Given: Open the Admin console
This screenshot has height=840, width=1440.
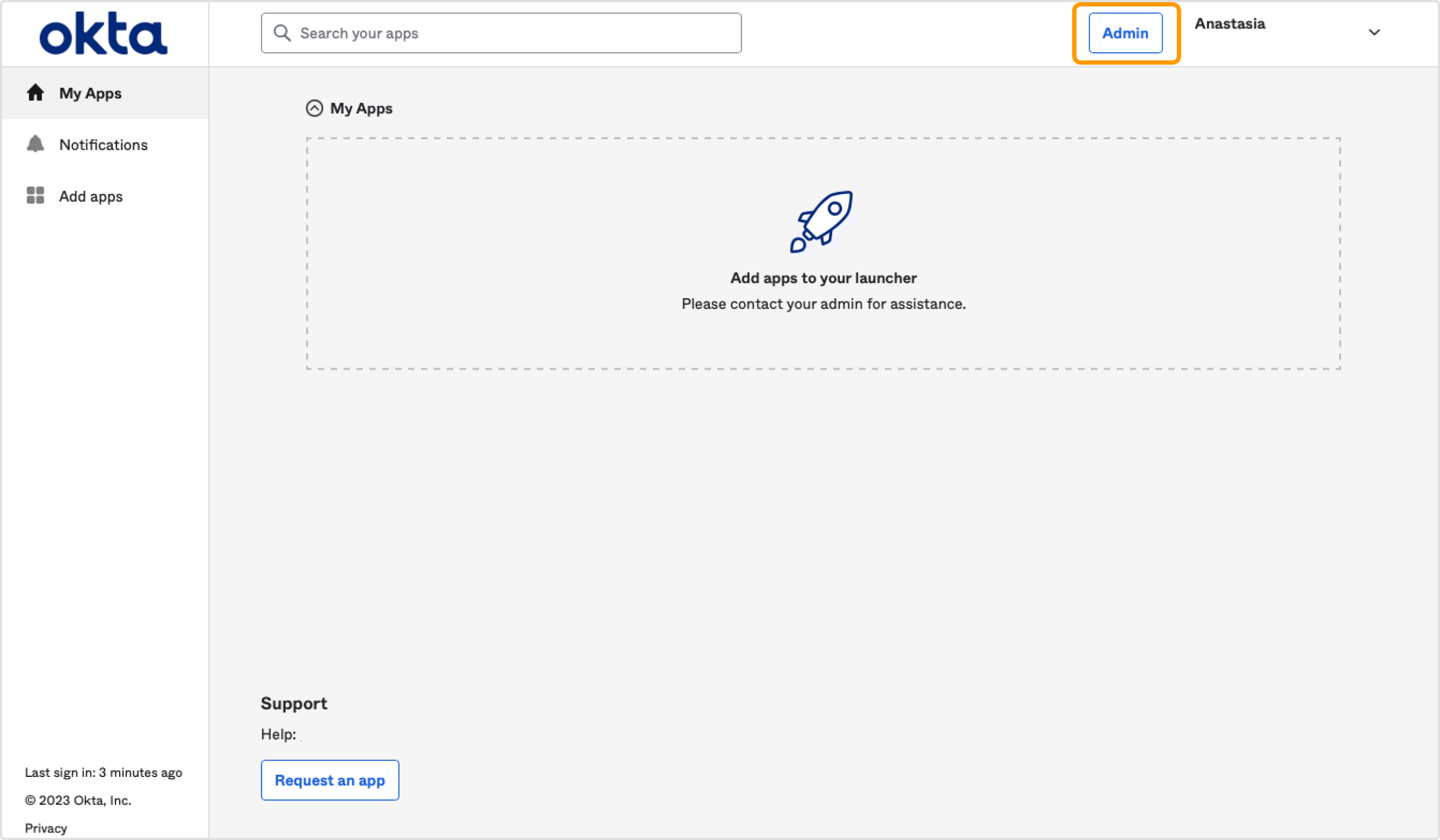Looking at the screenshot, I should tap(1124, 32).
